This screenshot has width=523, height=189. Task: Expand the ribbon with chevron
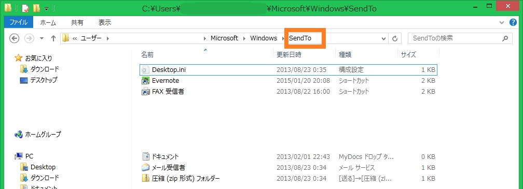[502, 23]
